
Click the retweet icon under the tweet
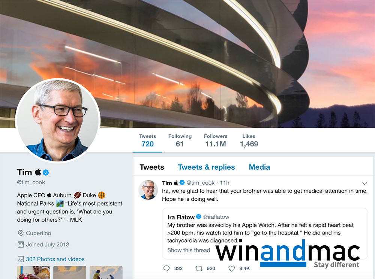(x=199, y=269)
